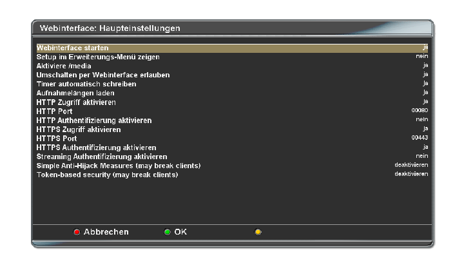Select Umschalten per Webinterface erlauben row

coord(232,75)
